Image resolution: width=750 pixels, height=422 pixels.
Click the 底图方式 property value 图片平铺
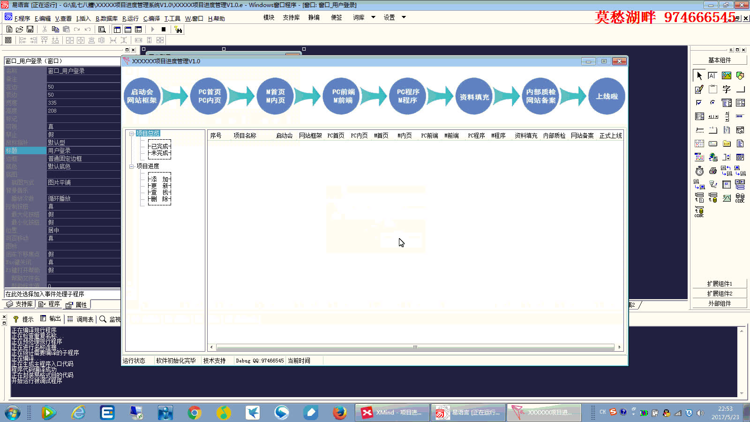(83, 182)
